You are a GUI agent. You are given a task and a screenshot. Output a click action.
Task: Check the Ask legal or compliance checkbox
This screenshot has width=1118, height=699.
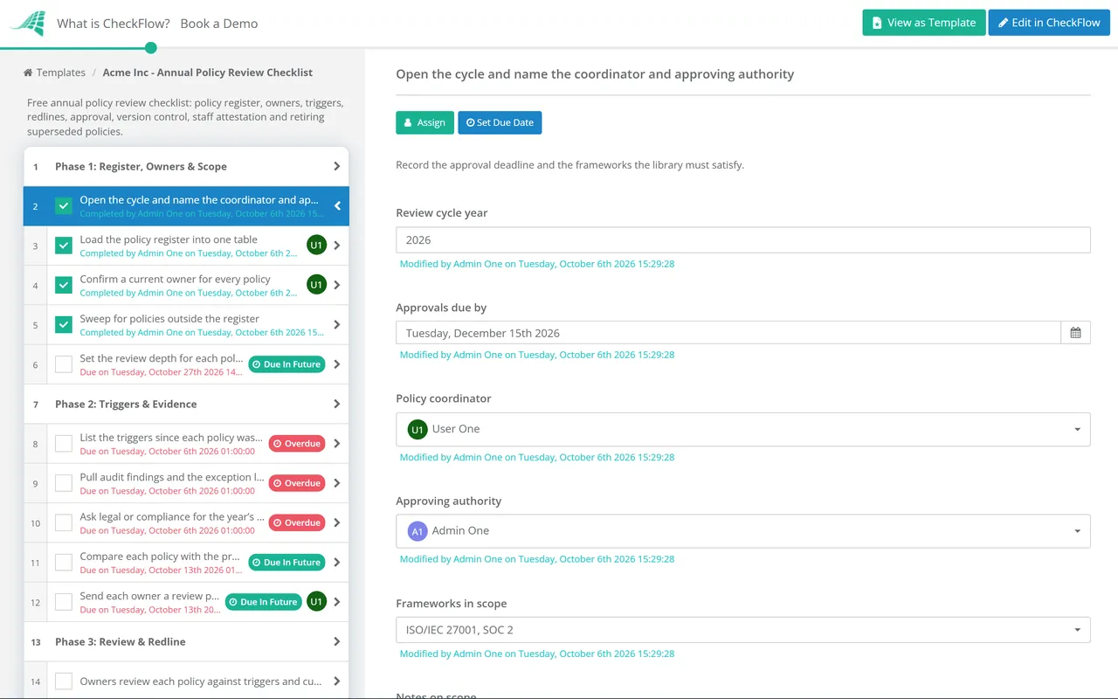point(64,523)
